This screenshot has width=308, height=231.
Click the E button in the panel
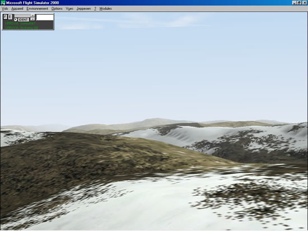pyautogui.click(x=10, y=17)
